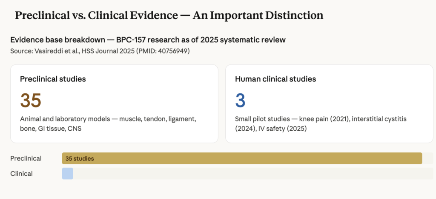The width and height of the screenshot is (436, 199).
Task: Click the "Preclinical studies" card heading
Action: tap(53, 79)
